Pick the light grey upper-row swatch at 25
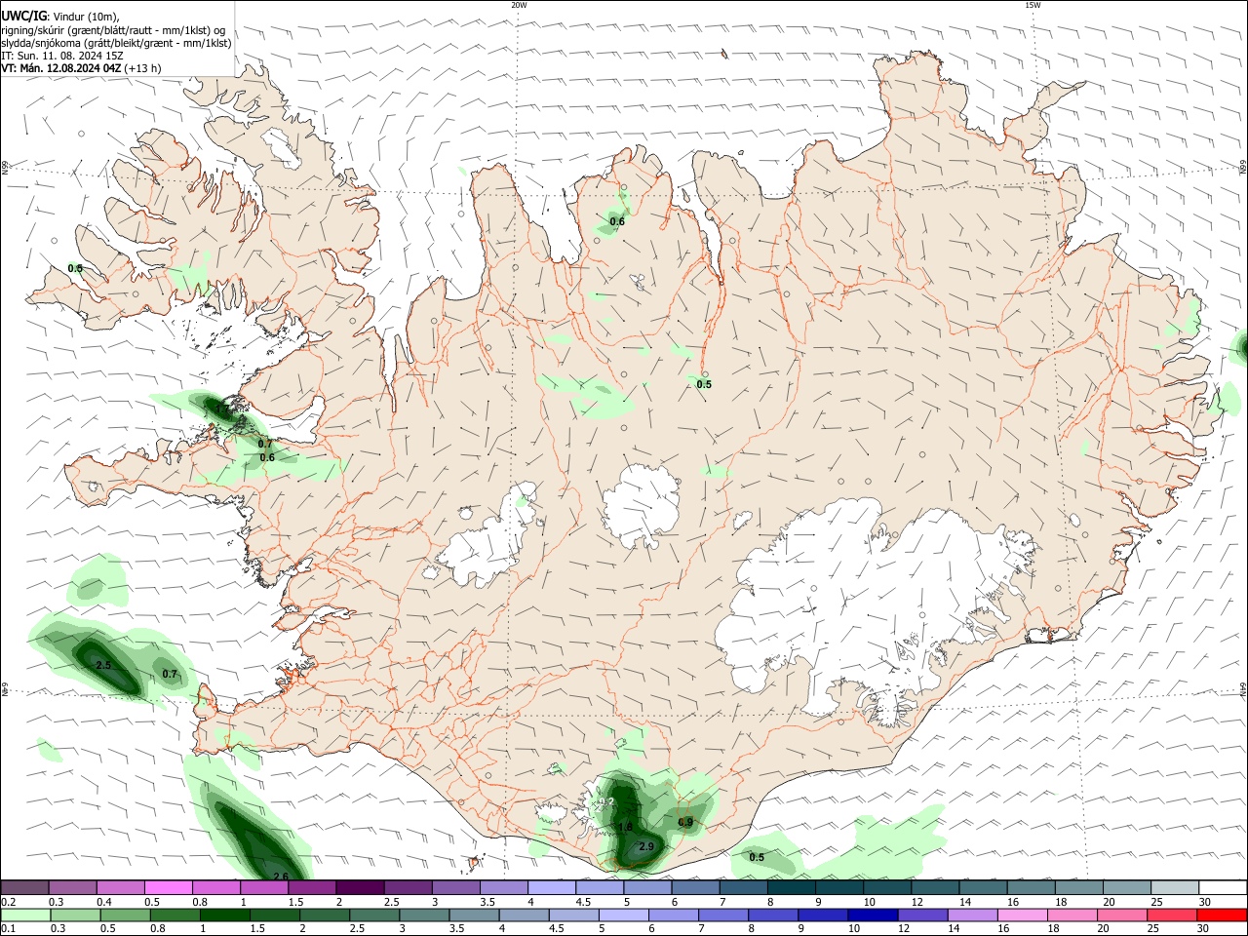 (1173, 887)
